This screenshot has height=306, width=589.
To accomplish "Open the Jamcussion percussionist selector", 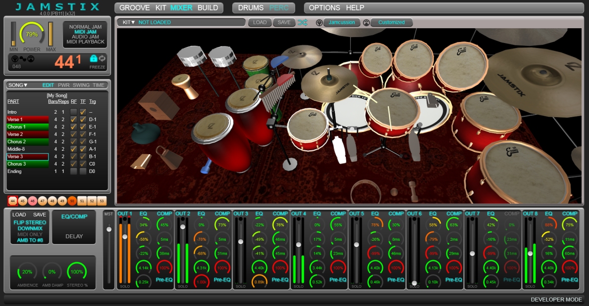I will [342, 23].
